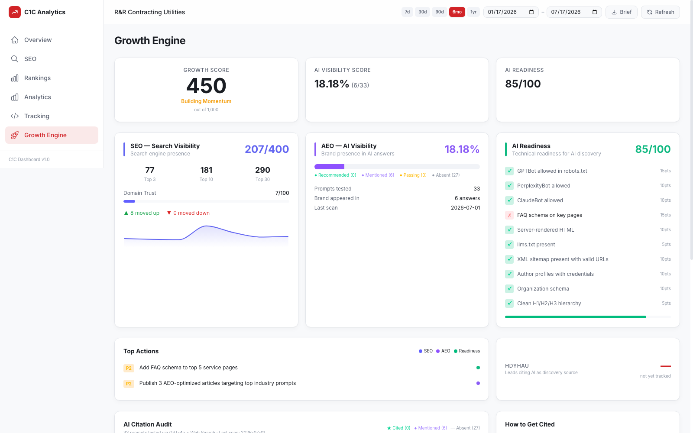The height and width of the screenshot is (433, 693).
Task: Click Author profiles check mark
Action: [509, 274]
